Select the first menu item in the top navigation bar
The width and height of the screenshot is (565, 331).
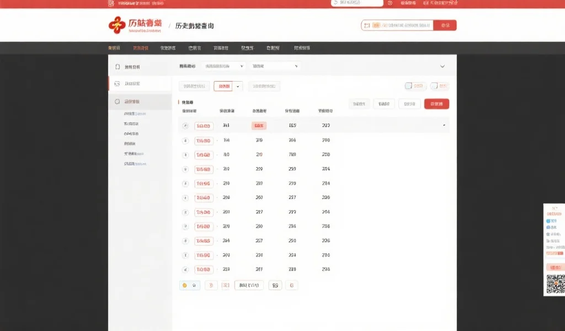(x=114, y=47)
